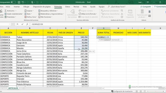Image resolution: width=166 pixels, height=93 pixels.
Task: Click the MÁS BARATO header cell
Action: [144, 33]
